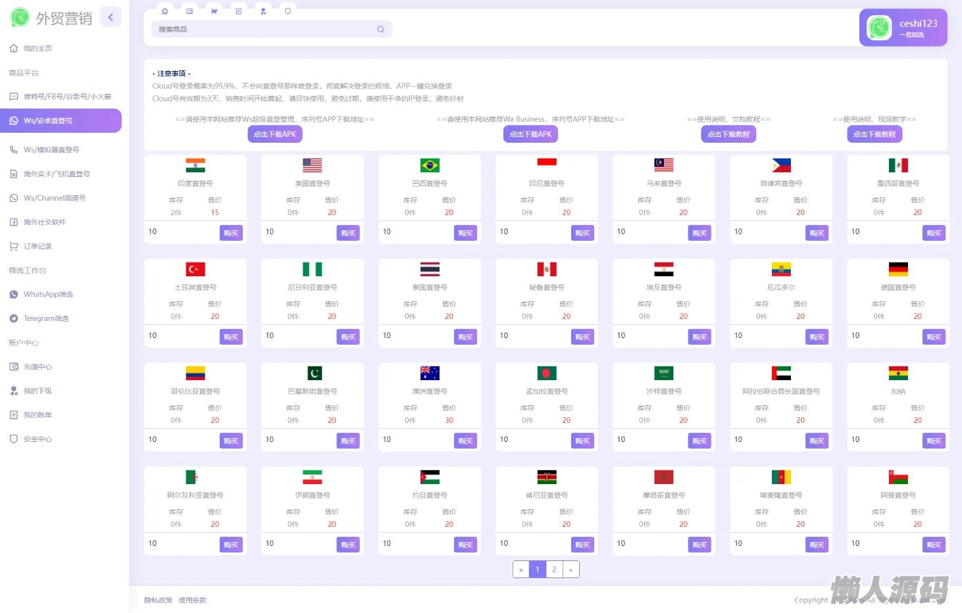The image size is (962, 613).
Task: Click the India flag thumbnail
Action: click(x=195, y=166)
